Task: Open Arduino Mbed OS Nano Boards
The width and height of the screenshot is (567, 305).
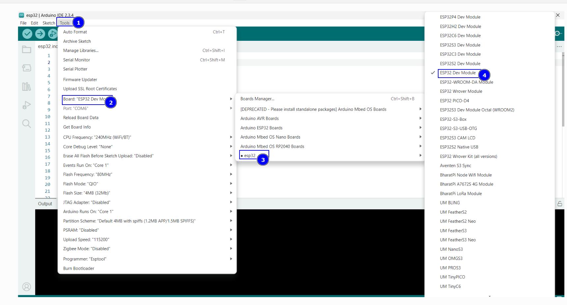Action: [x=329, y=137]
